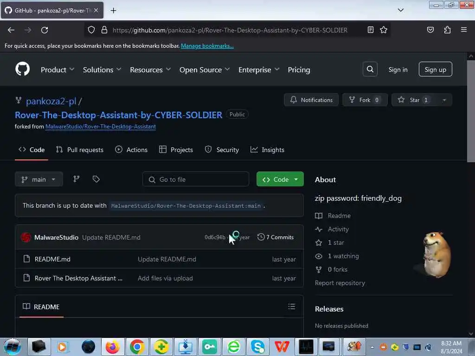The image size is (475, 356).
Task: Click the site padlock icon
Action: pos(104,30)
